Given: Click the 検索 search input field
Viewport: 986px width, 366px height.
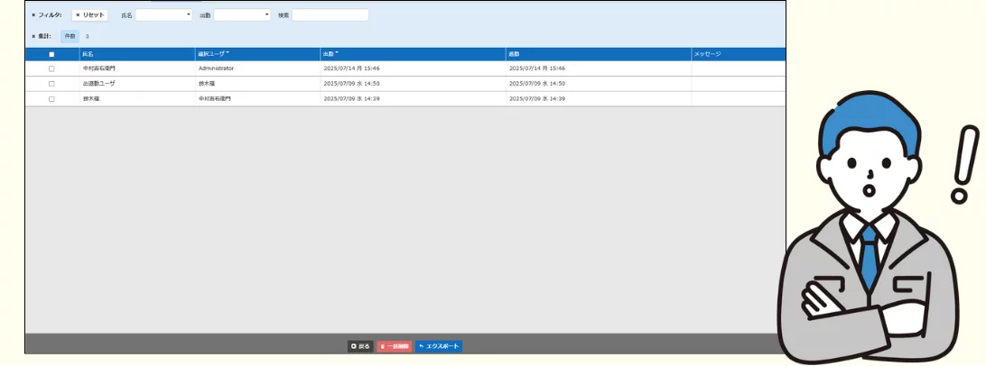Looking at the screenshot, I should pos(330,15).
